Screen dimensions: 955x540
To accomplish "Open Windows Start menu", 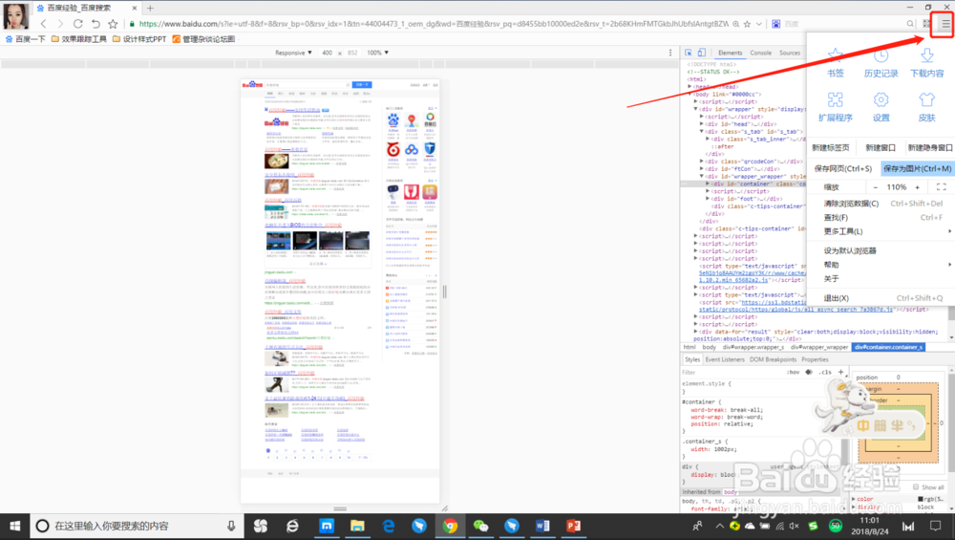I will 14,526.
